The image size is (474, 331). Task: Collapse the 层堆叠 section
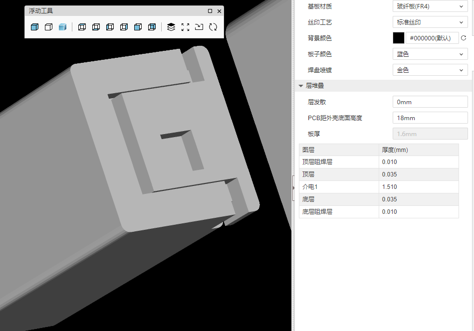(x=301, y=86)
